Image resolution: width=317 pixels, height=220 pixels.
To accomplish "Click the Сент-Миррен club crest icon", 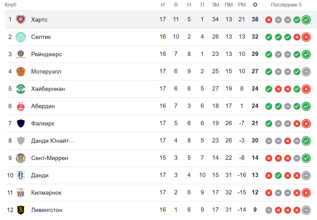I will tap(21, 158).
